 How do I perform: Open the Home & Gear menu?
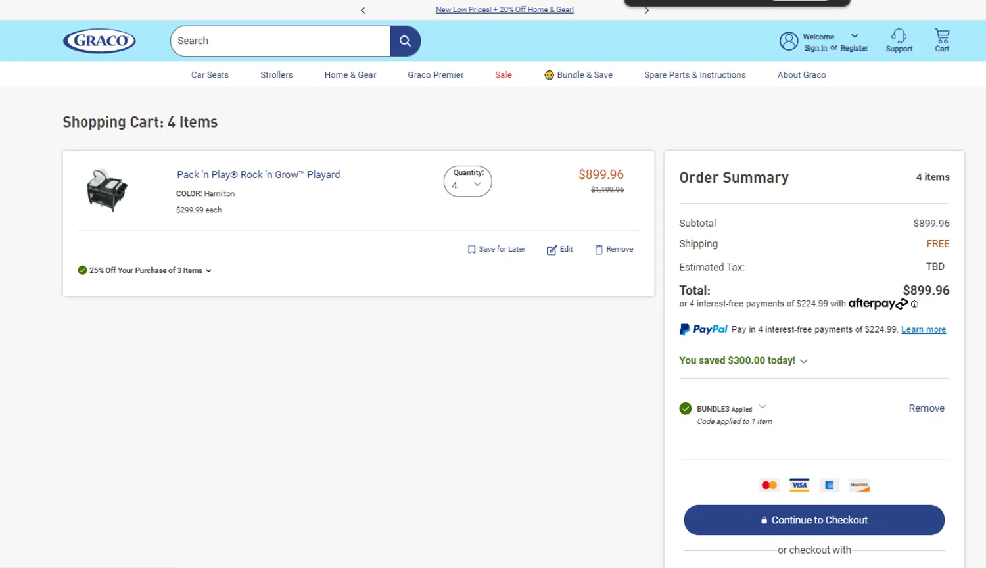click(350, 75)
